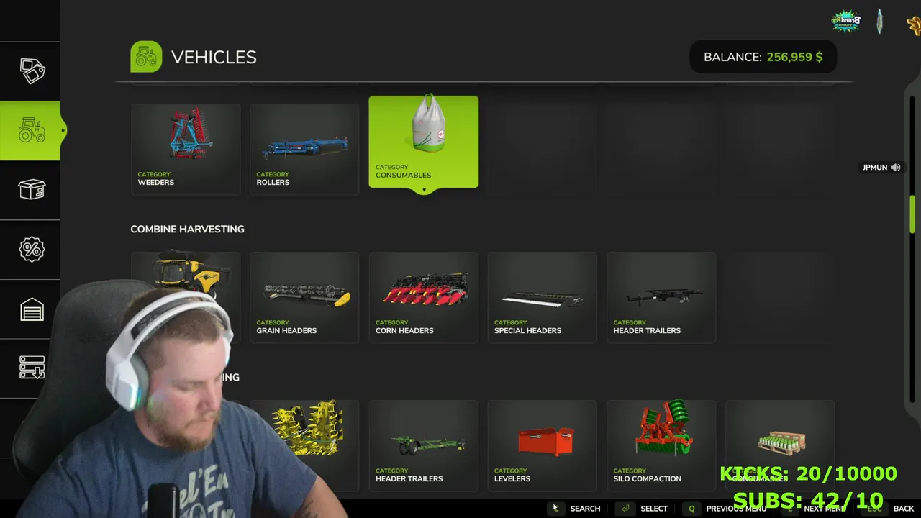Open the Grain Headers category
This screenshot has height=518, width=921.
(x=304, y=297)
